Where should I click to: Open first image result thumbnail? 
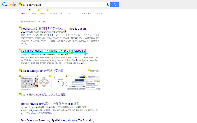point(30,83)
